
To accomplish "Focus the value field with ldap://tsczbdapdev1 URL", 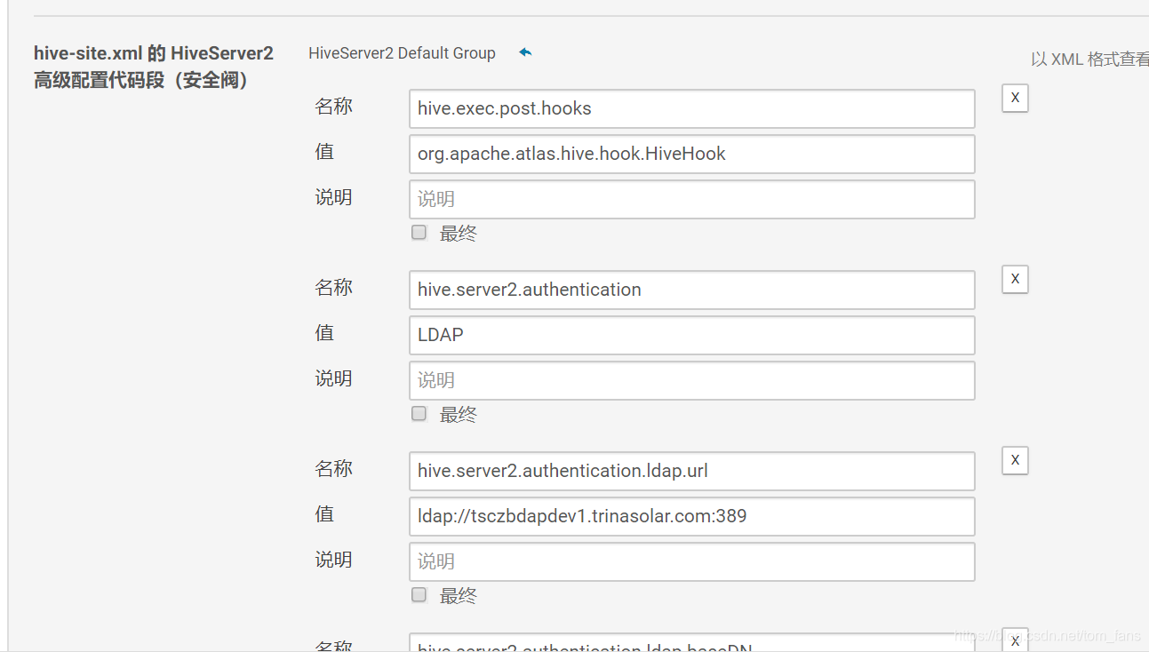I will point(692,516).
